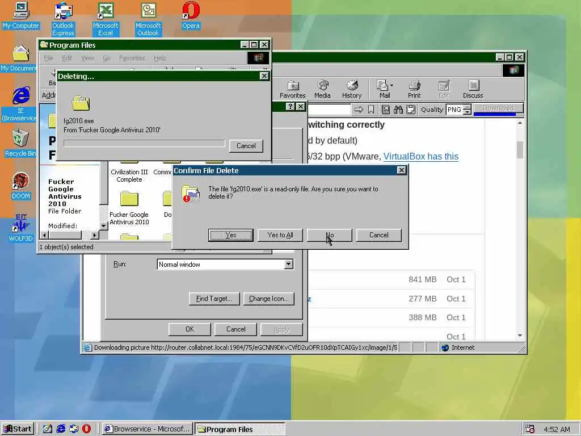Click Show Desktop quick launch icon
Screen dimensions: 581x436
point(48,429)
